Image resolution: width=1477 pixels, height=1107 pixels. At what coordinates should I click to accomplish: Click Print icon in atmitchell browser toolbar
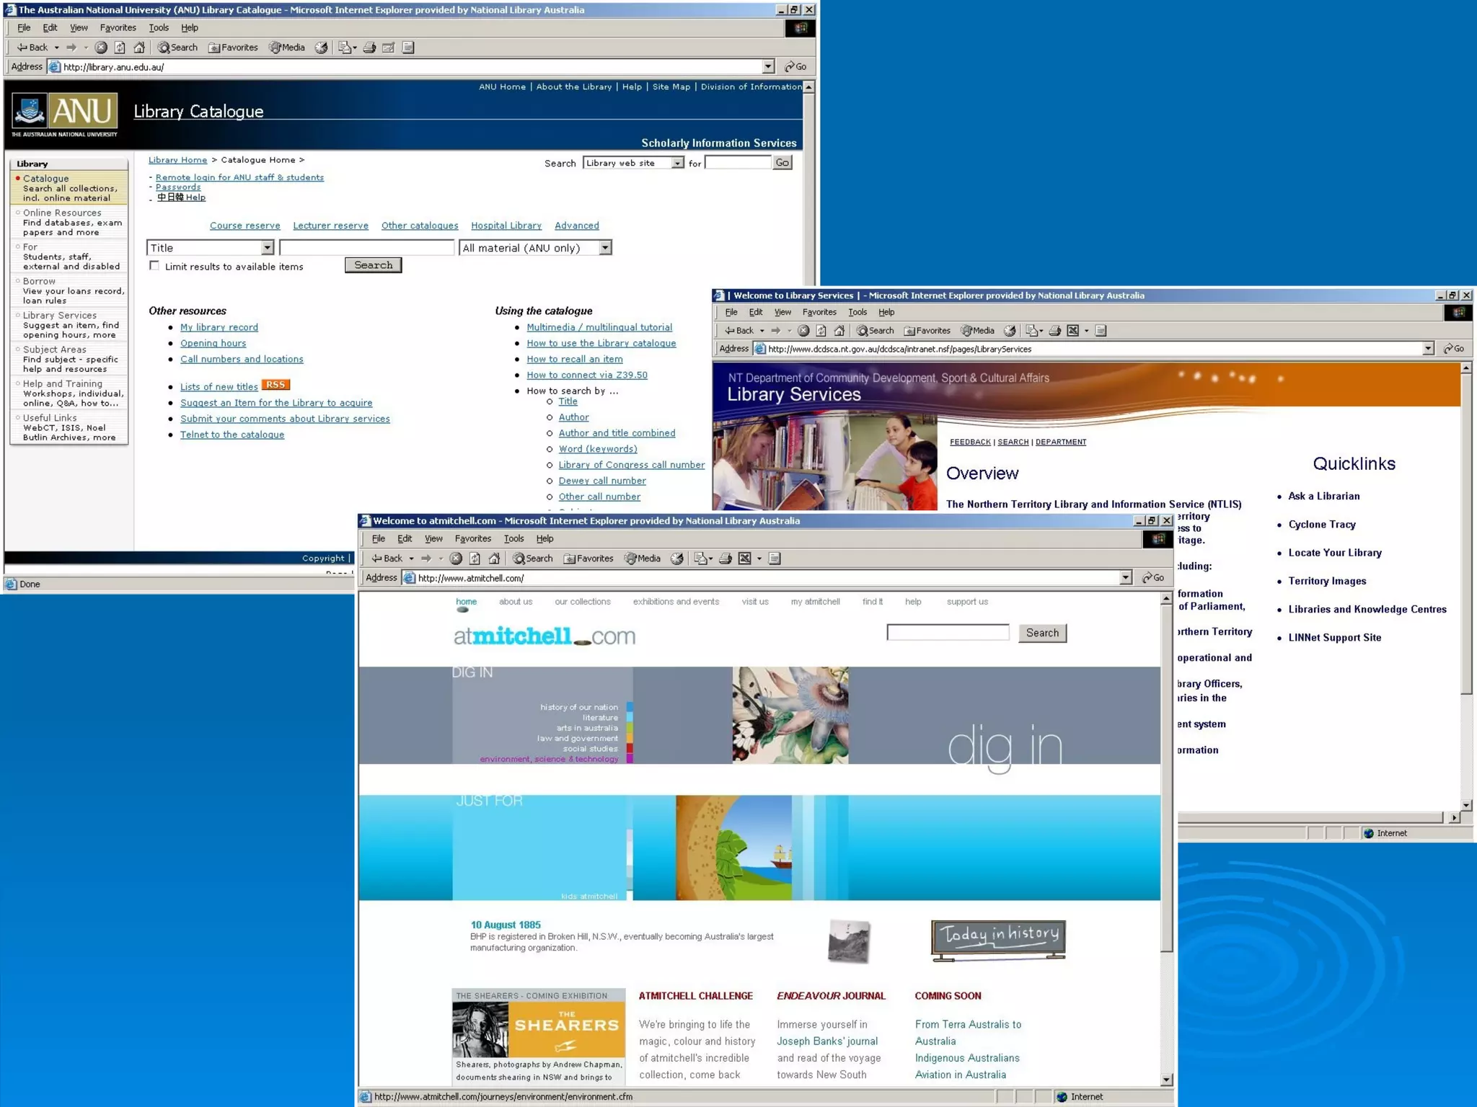pos(726,559)
